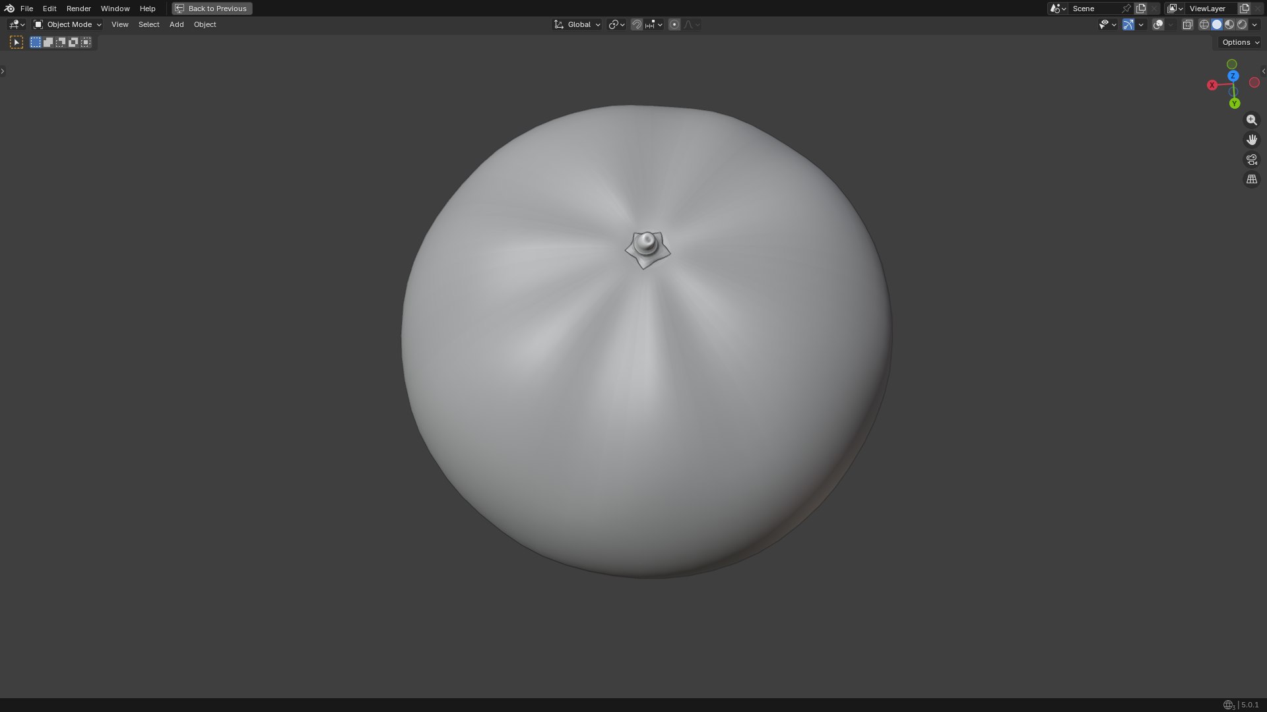Click the Move view hand icon

[x=1252, y=140]
